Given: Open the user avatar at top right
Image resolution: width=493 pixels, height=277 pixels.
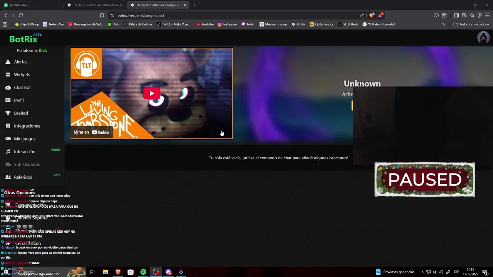Looking at the screenshot, I should point(483,38).
